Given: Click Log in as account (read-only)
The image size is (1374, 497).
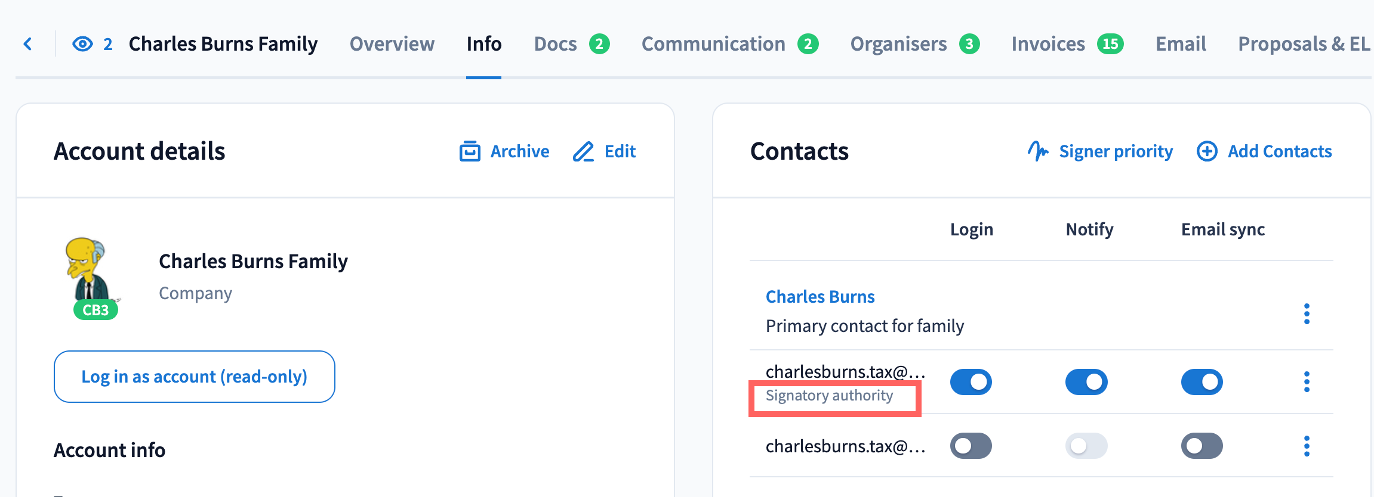Looking at the screenshot, I should click(x=194, y=377).
